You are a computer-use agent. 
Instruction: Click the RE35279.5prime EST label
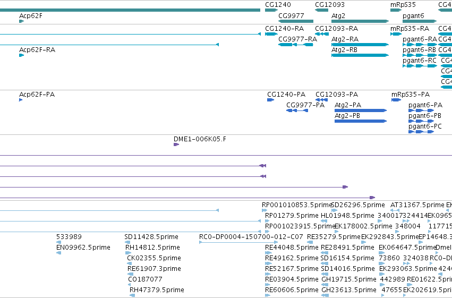coord(334,237)
